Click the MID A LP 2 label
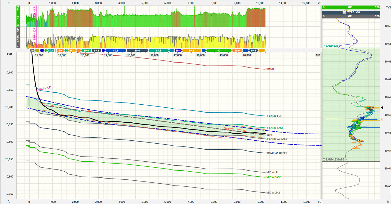The height and width of the screenshot is (204, 391). pos(273,193)
